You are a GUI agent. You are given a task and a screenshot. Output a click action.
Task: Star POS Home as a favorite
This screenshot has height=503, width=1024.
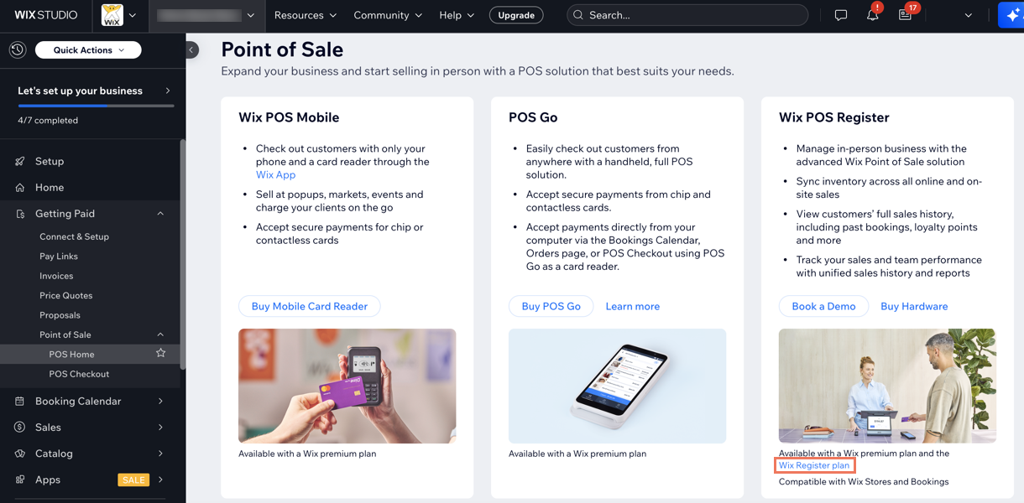pyautogui.click(x=159, y=354)
